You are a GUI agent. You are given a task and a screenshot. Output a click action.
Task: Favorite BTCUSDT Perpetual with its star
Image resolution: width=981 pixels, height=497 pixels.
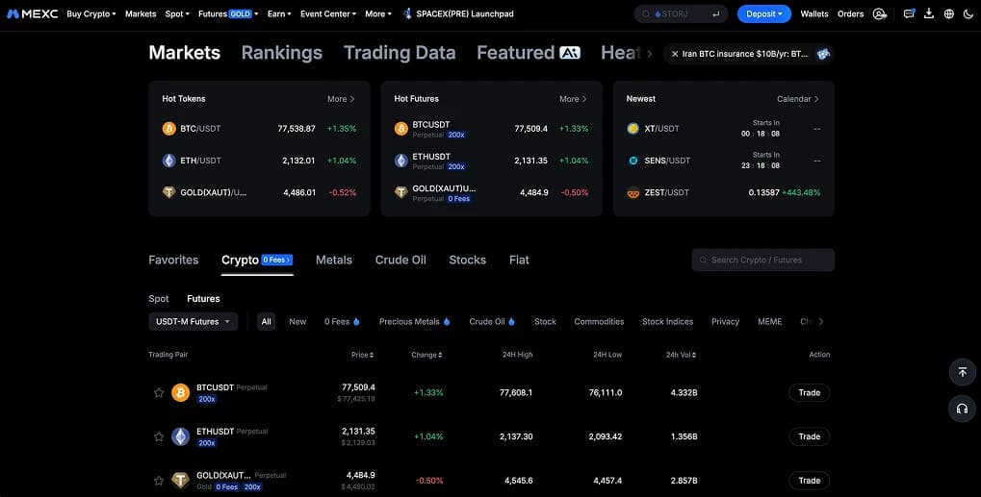click(159, 393)
